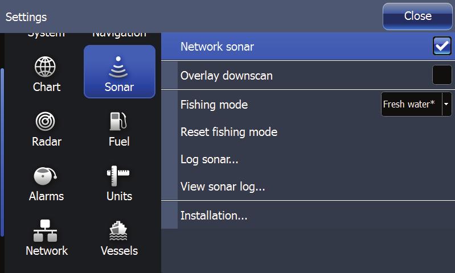The height and width of the screenshot is (273, 455).
Task: Open the Radar settings icon
Action: tap(45, 121)
